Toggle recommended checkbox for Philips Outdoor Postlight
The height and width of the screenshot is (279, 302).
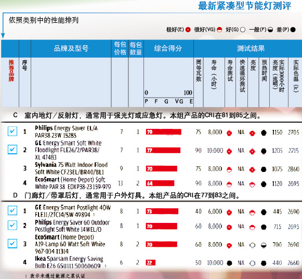click(x=12, y=225)
